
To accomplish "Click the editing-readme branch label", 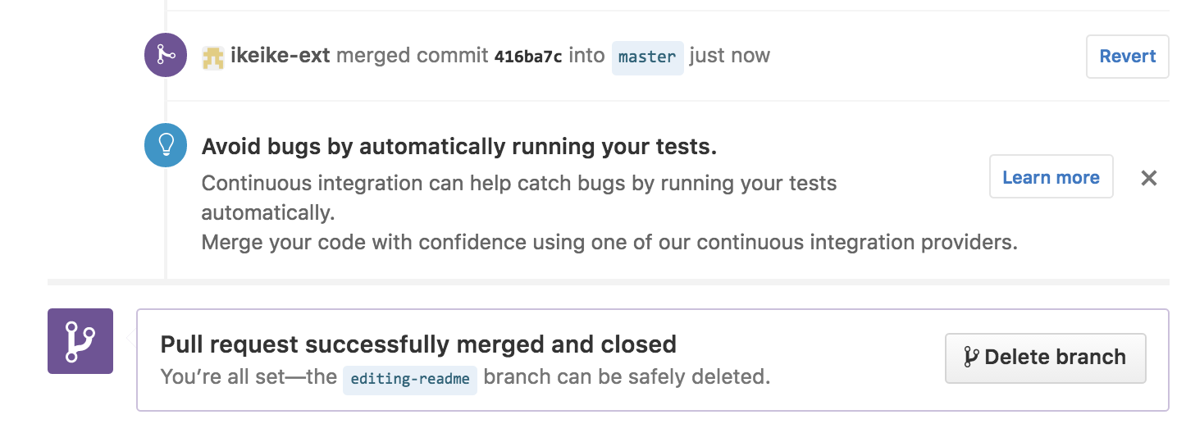I will pyautogui.click(x=410, y=379).
